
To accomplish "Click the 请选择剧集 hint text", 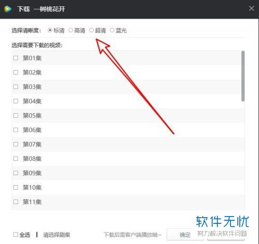I will [x=56, y=235].
